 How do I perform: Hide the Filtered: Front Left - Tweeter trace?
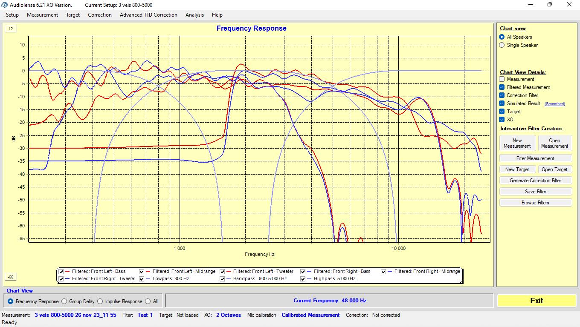point(223,272)
